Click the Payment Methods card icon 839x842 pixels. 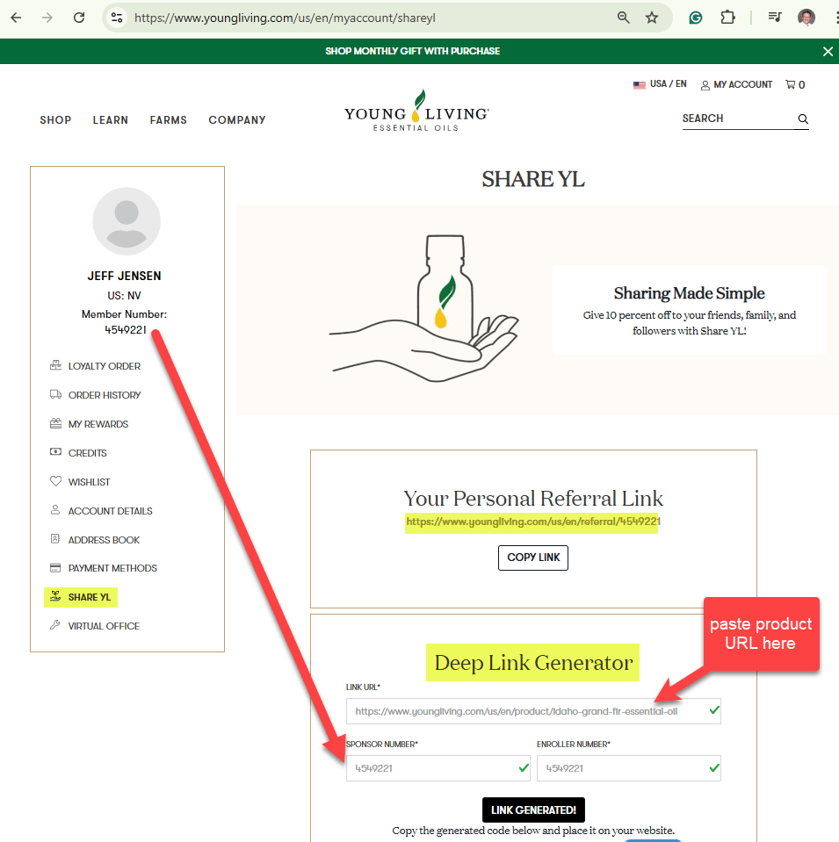pos(55,567)
